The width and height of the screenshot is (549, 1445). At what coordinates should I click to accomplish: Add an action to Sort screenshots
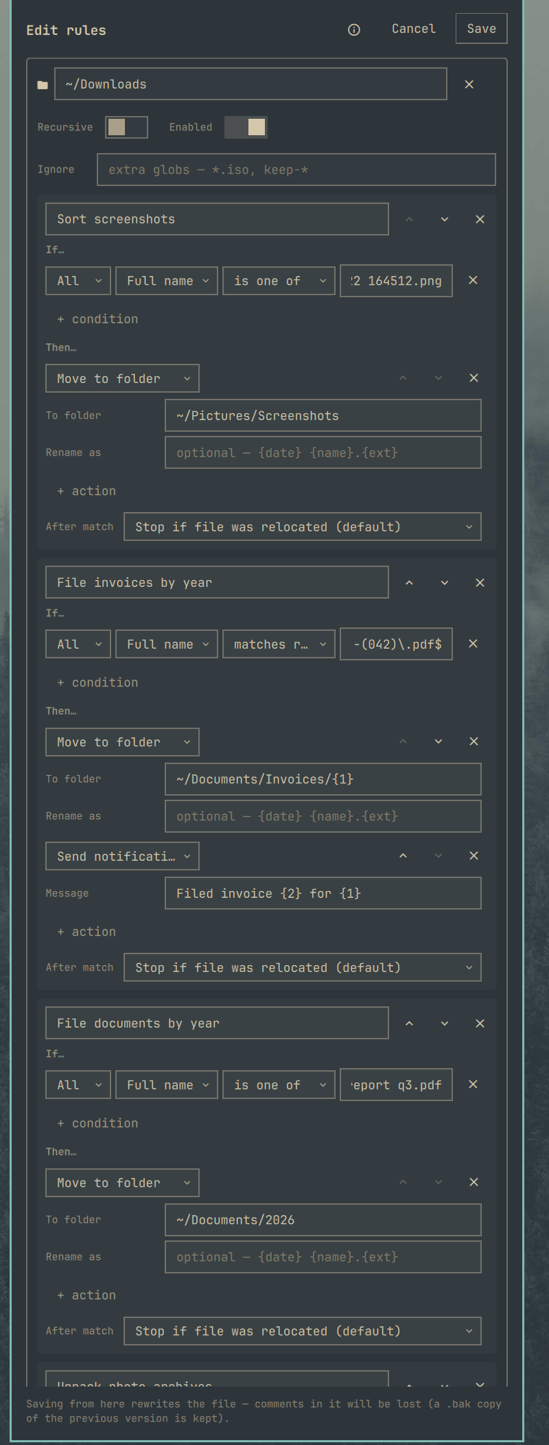point(86,491)
